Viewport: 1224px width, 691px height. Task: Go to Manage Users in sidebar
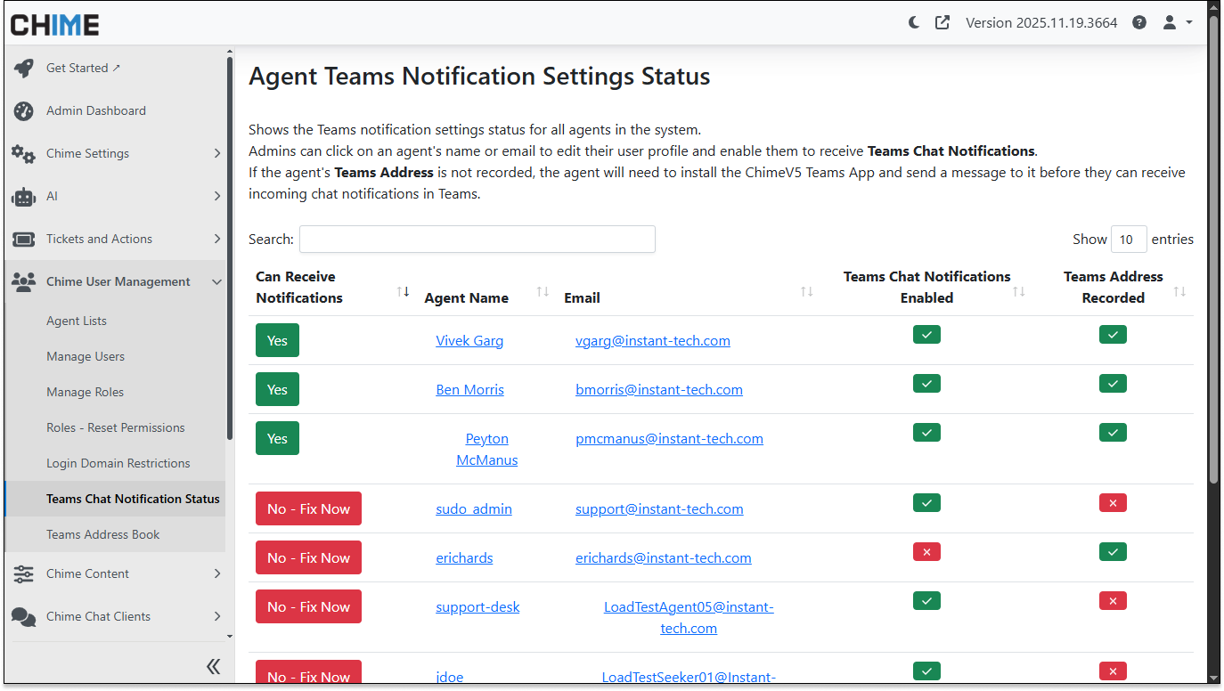coord(86,357)
